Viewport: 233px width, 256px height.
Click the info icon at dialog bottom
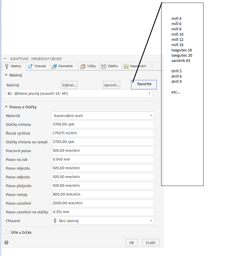(6, 243)
